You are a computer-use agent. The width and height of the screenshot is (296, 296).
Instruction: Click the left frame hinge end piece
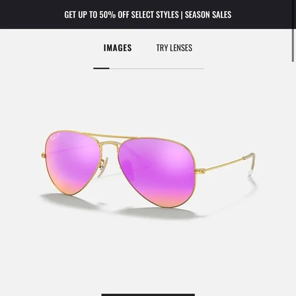click(43, 155)
